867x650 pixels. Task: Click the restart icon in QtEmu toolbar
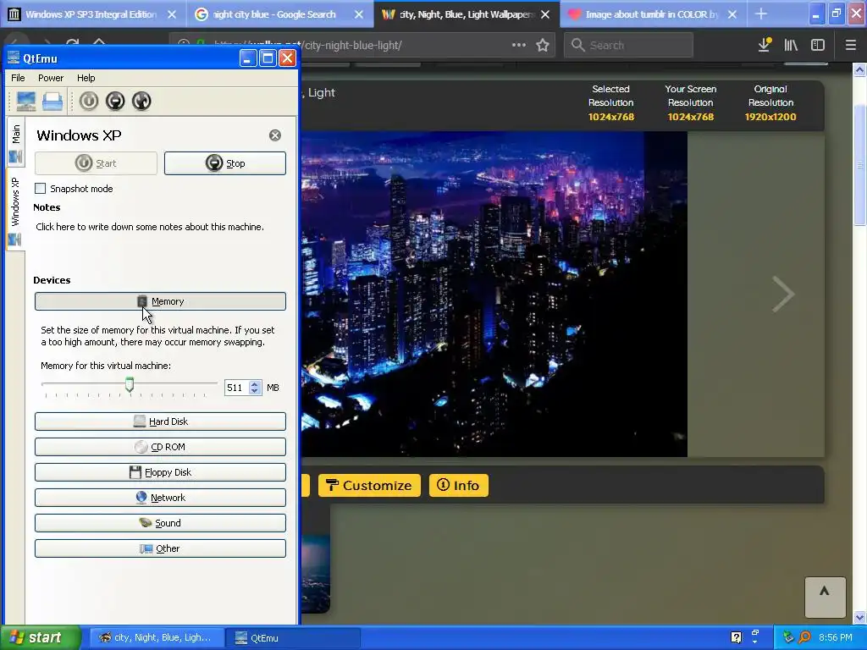tap(141, 102)
